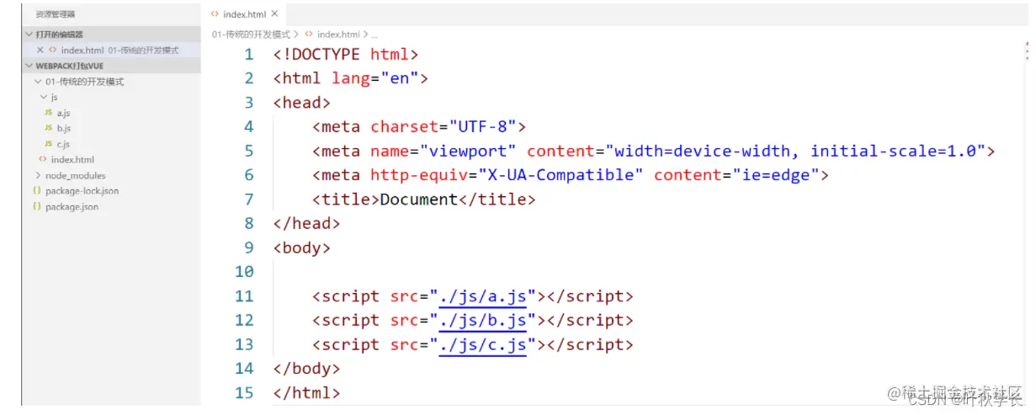Click the opening <body> tag on line 9
The image size is (1036, 415).
(x=302, y=248)
